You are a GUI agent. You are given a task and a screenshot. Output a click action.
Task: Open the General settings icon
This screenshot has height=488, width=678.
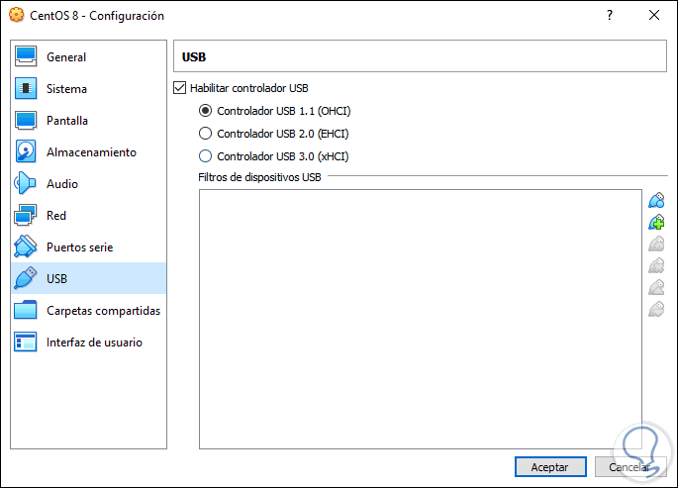[x=27, y=57]
